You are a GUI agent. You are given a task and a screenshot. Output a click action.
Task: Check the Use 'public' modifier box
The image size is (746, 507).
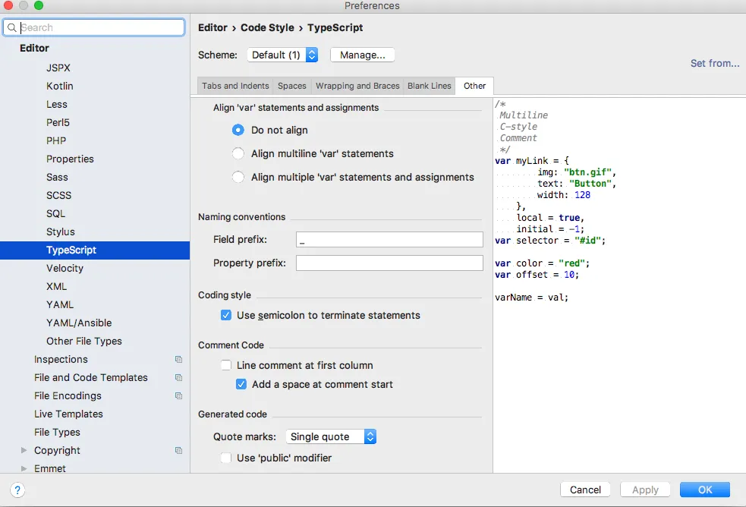pyautogui.click(x=226, y=458)
